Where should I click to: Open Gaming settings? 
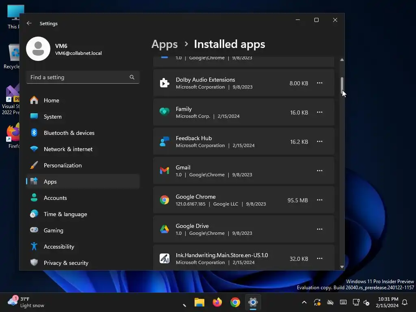click(x=83, y=230)
